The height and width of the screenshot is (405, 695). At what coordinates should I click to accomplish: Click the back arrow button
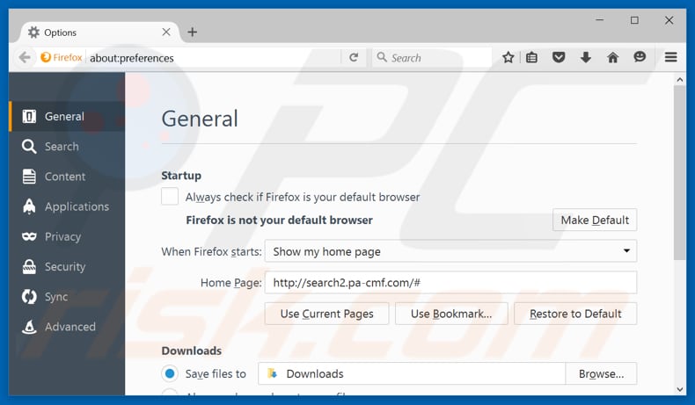click(x=25, y=57)
